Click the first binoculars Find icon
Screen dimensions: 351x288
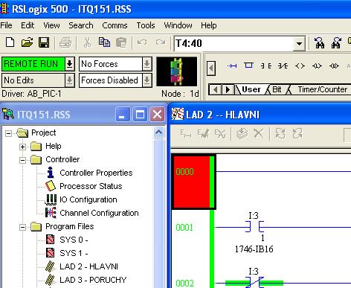tap(320, 43)
